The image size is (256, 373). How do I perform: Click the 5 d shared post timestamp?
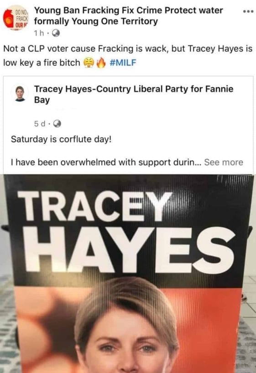(x=40, y=124)
